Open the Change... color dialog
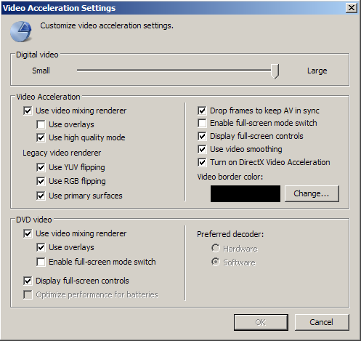The image size is (361, 341). [312, 193]
